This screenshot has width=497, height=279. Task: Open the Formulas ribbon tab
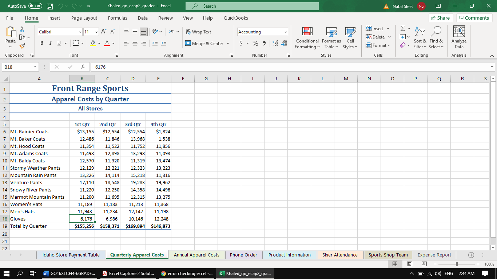(118, 18)
